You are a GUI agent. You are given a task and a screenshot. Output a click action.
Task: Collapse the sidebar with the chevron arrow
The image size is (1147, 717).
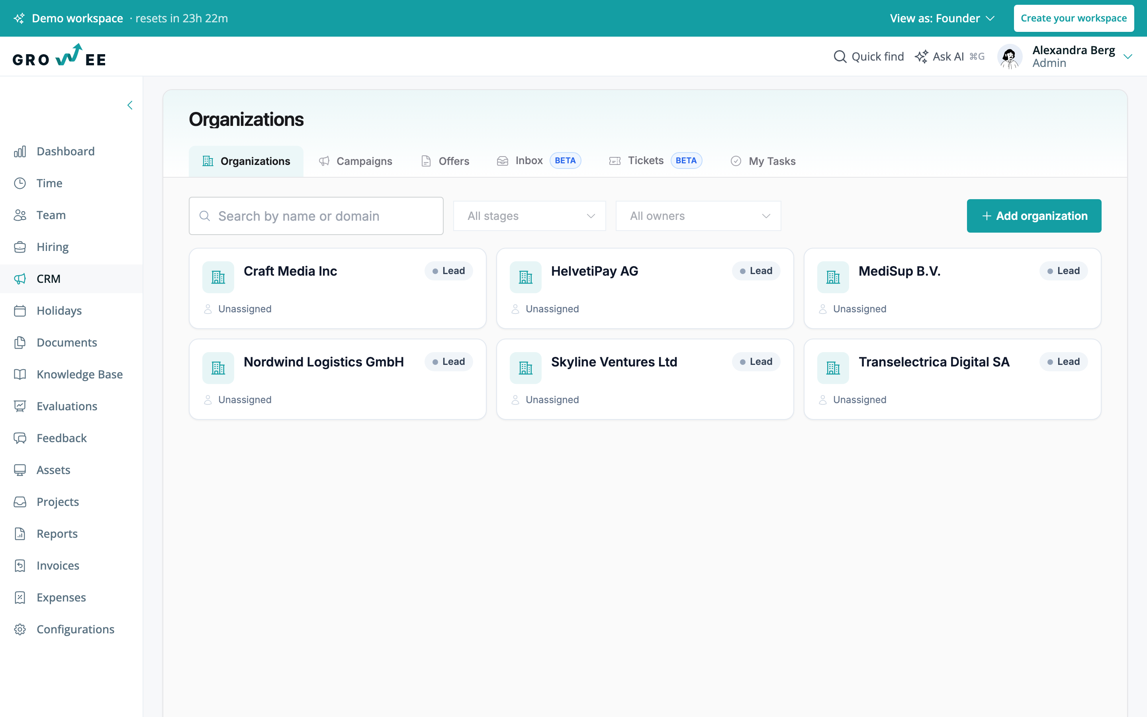130,105
